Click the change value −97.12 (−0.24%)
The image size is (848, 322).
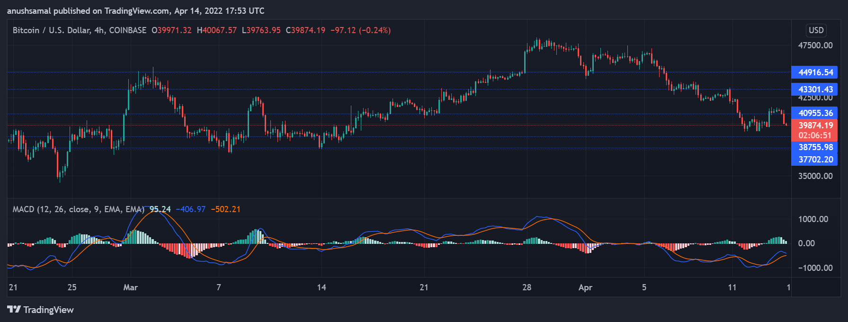tap(360, 30)
